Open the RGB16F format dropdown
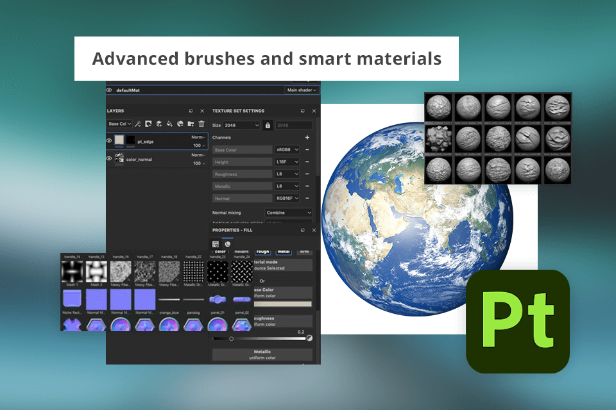The height and width of the screenshot is (410, 616). click(x=287, y=198)
